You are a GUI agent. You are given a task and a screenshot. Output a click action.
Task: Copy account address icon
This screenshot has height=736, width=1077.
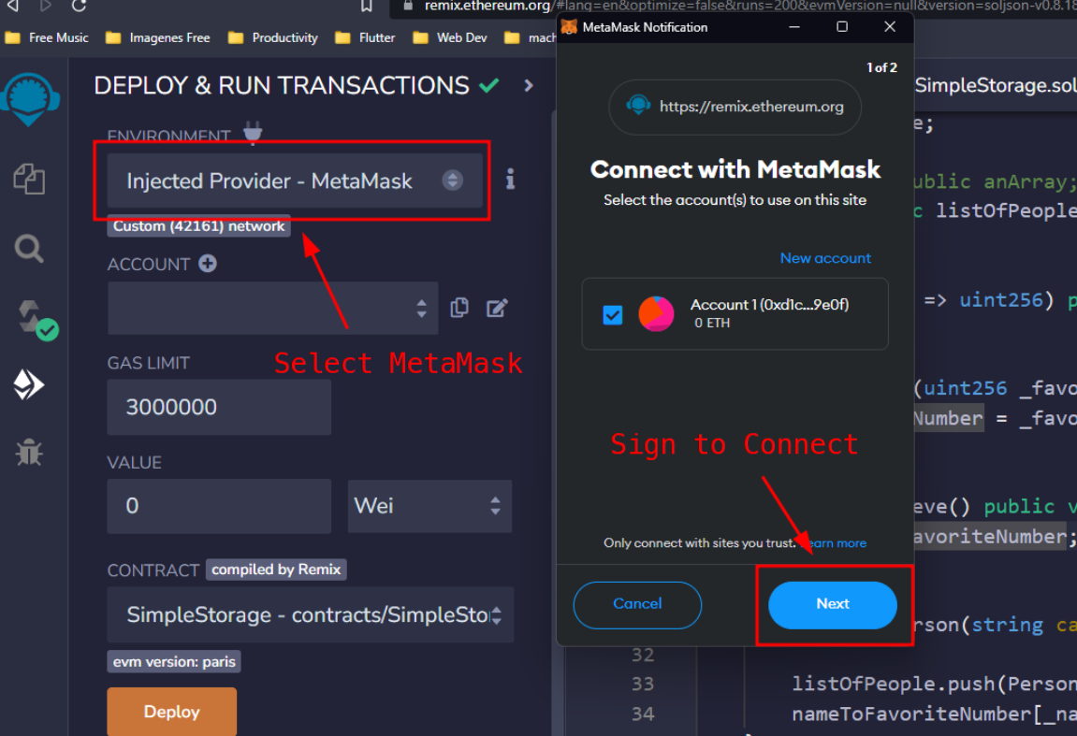(458, 308)
